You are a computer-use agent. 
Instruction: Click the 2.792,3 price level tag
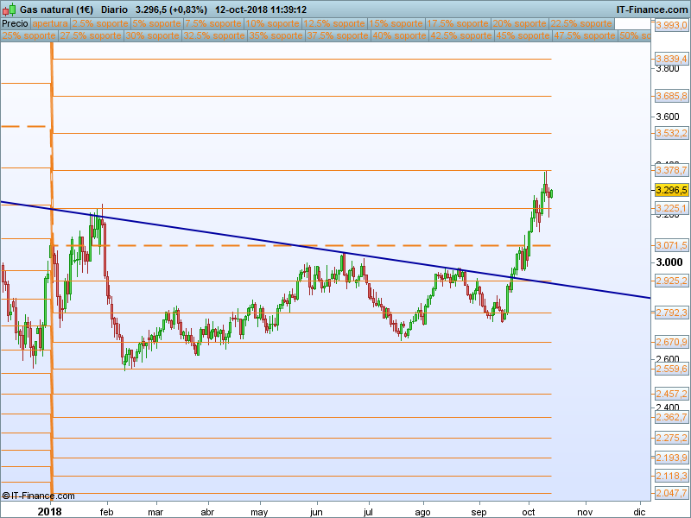(671, 313)
